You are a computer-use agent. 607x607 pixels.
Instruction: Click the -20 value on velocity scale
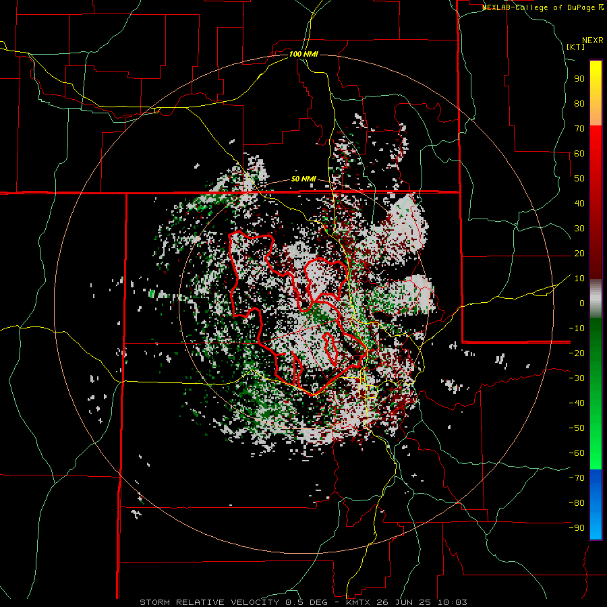click(x=577, y=353)
